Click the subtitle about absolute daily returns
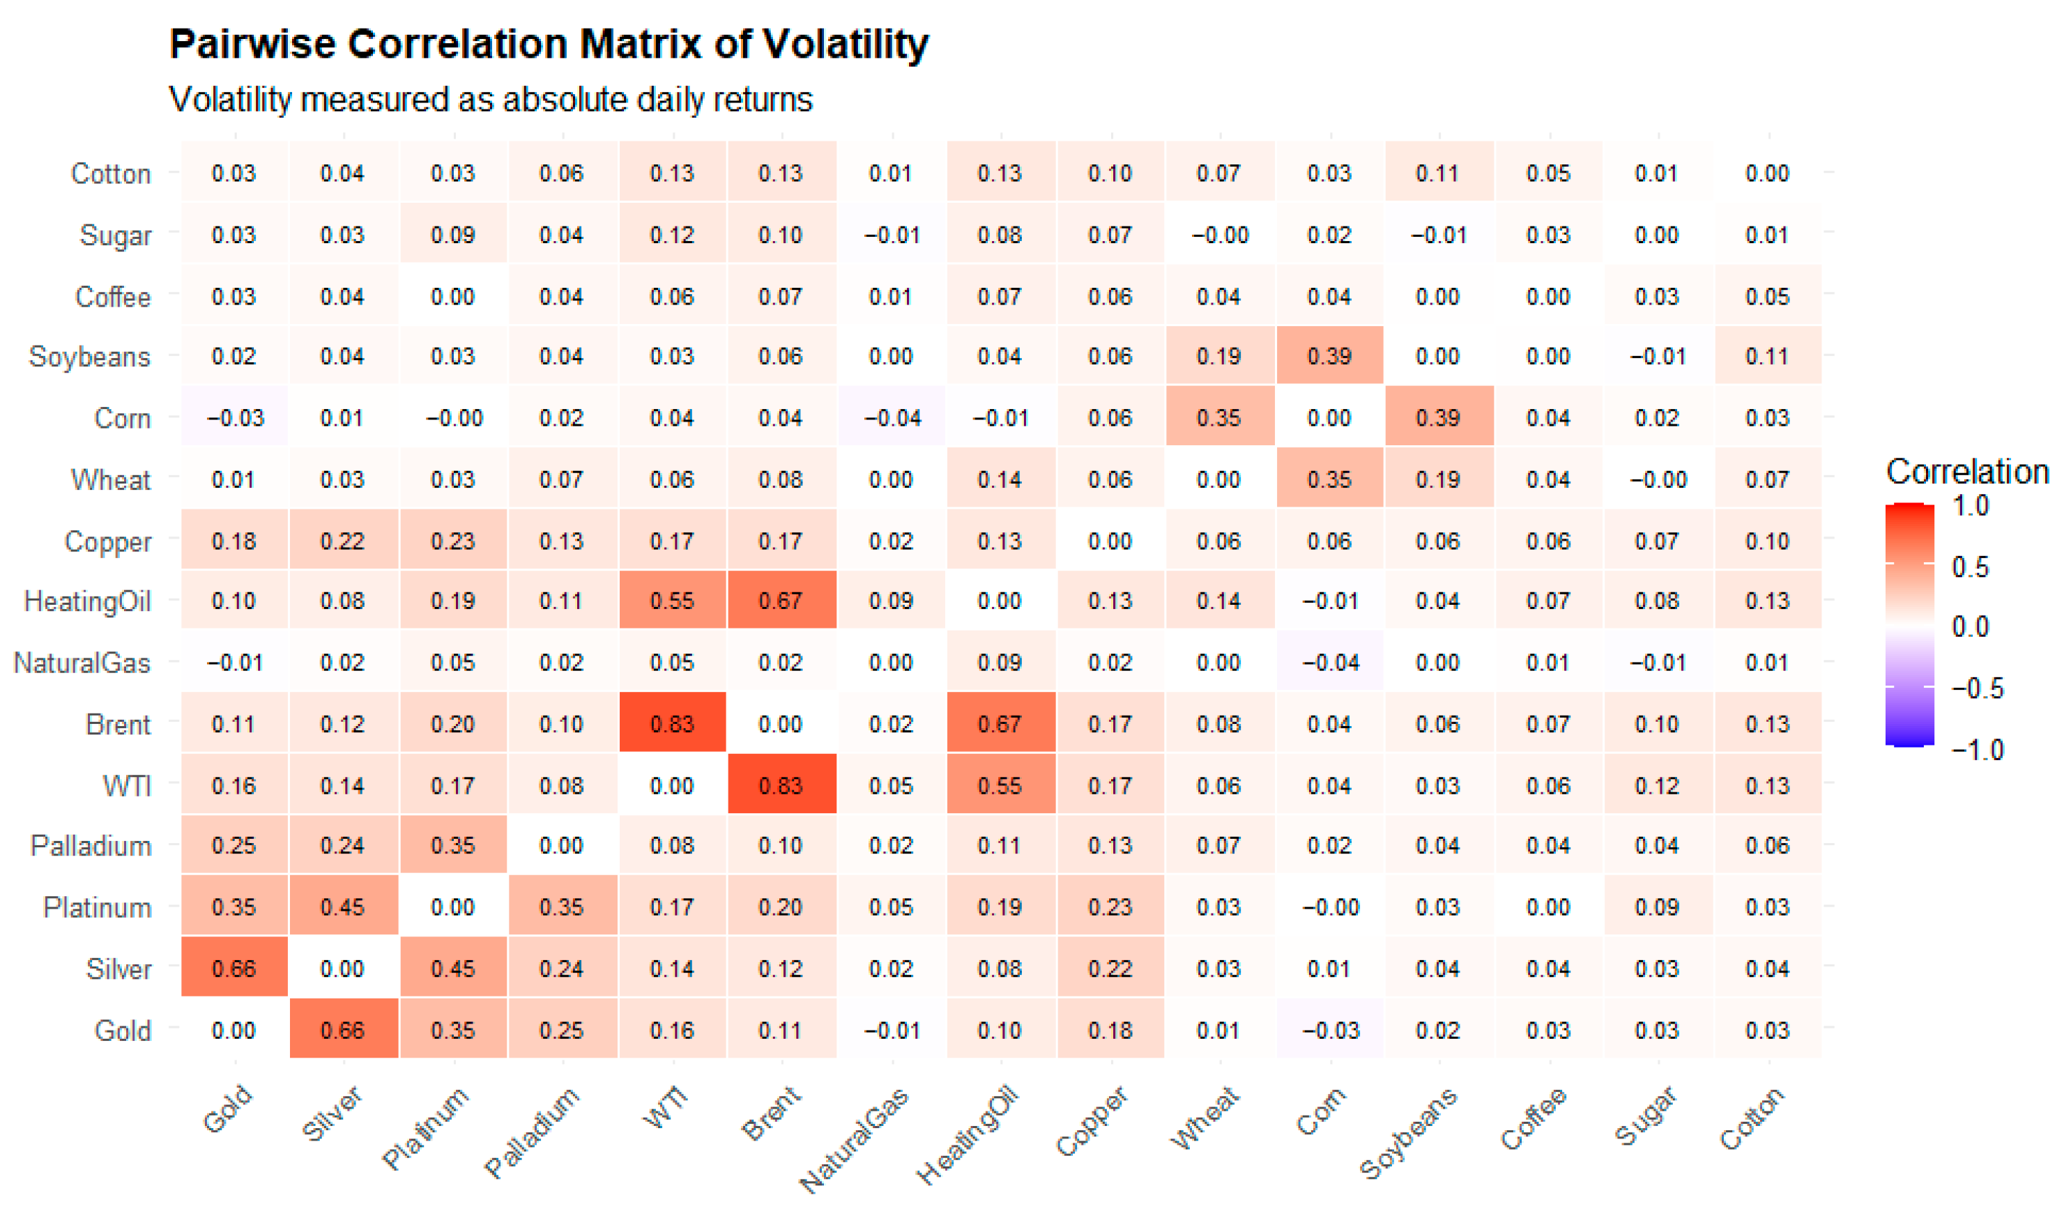This screenshot has width=2064, height=1211. pos(491,99)
